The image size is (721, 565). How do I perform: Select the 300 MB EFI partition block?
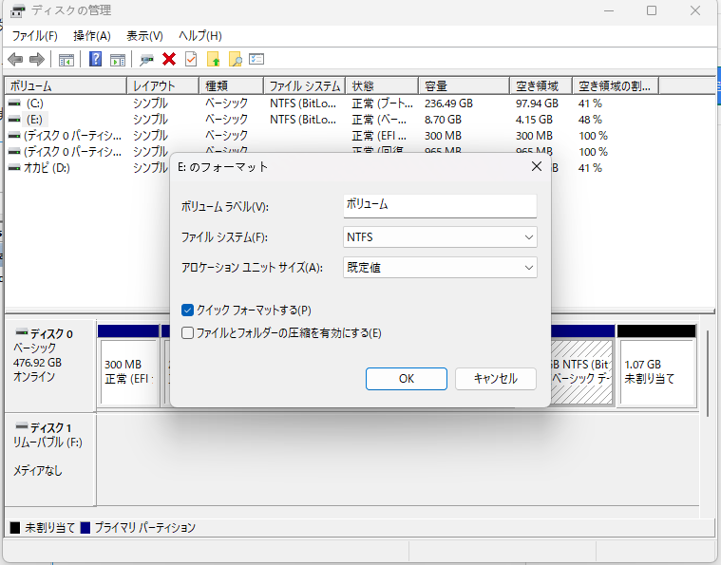[129, 372]
